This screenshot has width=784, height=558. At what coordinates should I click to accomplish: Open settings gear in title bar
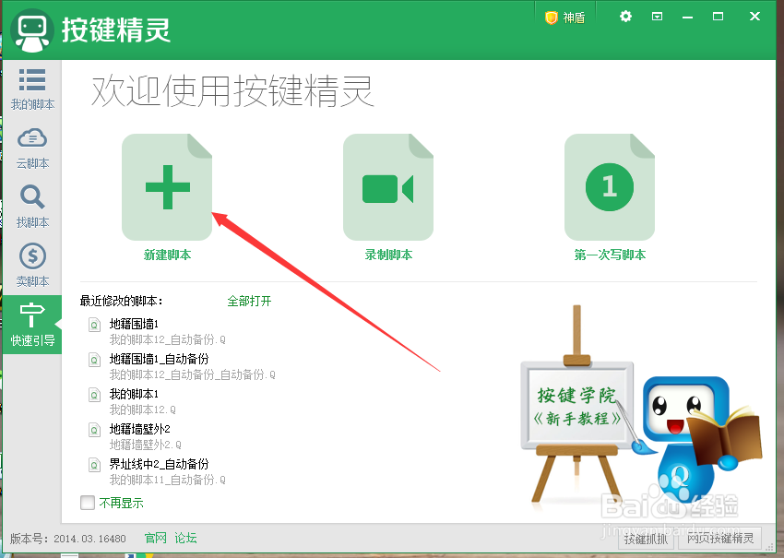(x=625, y=17)
